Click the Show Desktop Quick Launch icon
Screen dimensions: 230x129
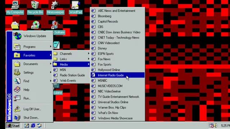click(x=27, y=125)
